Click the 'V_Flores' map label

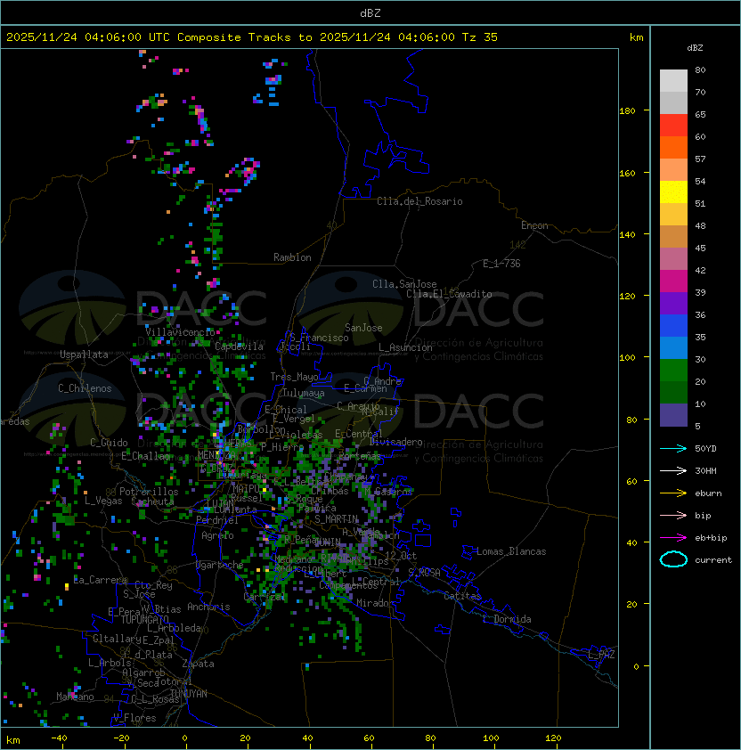[134, 718]
